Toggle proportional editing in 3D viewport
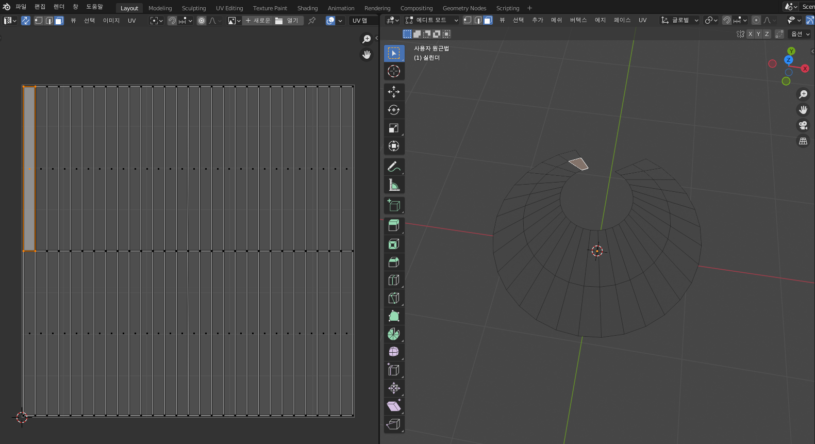Image resolution: width=815 pixels, height=444 pixels. [756, 20]
